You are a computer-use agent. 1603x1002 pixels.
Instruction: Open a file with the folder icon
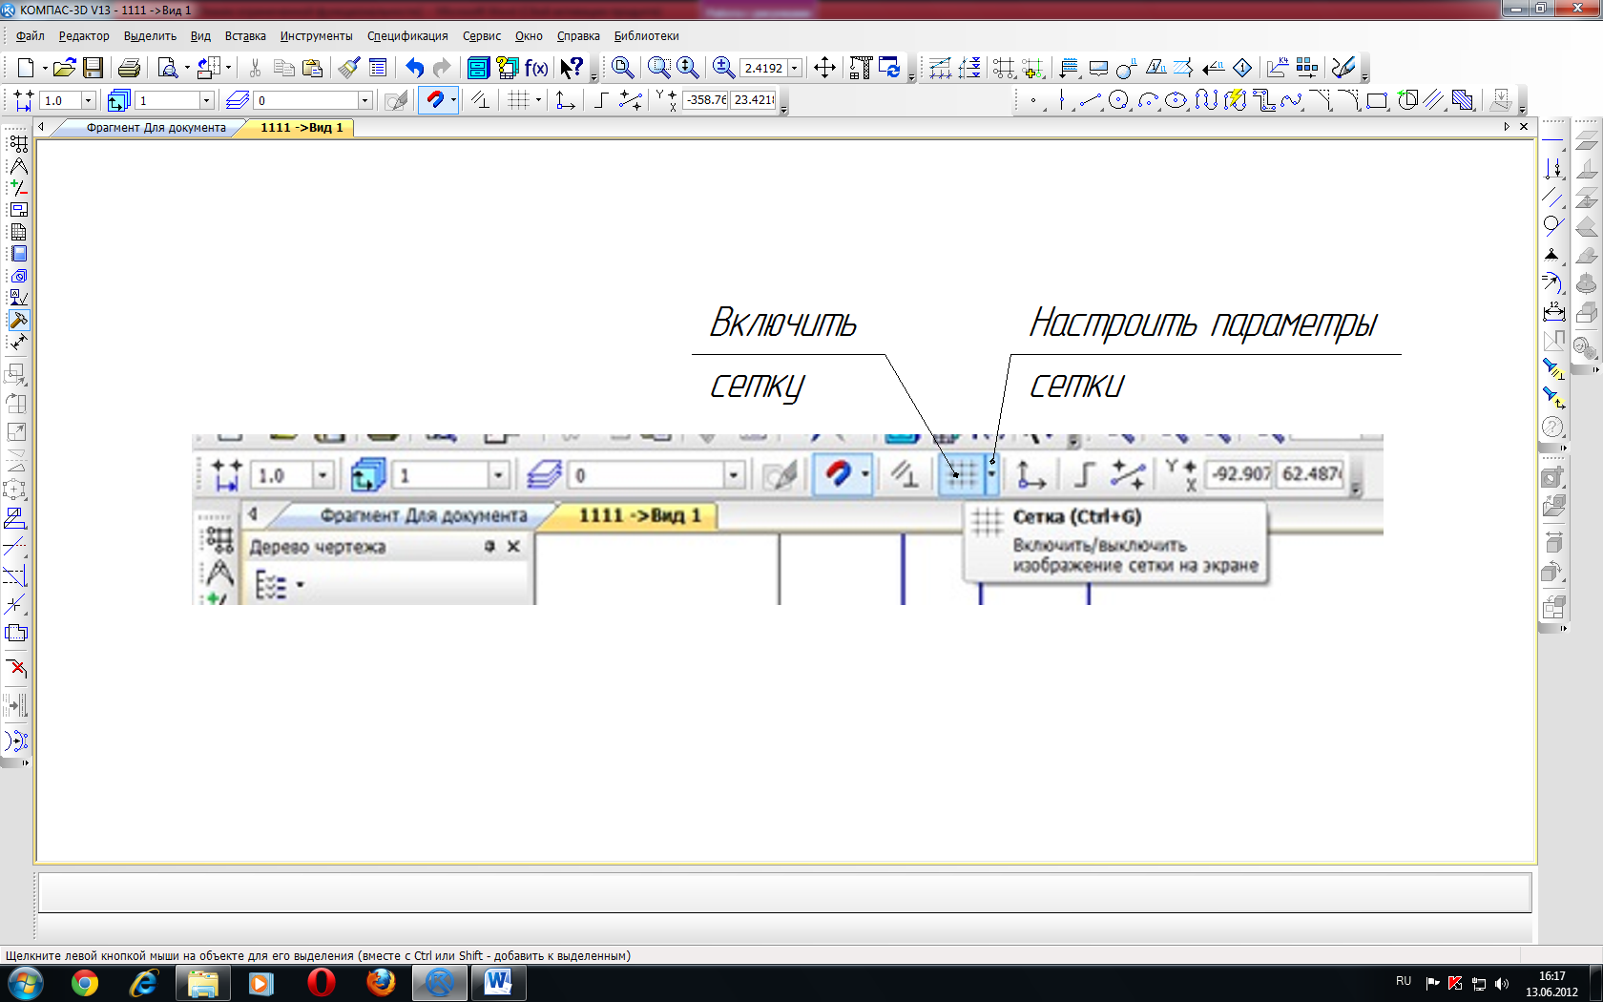pos(65,68)
